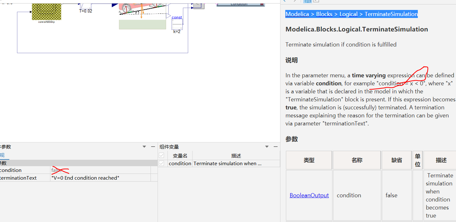Click the 说明 section heading
This screenshot has width=456, height=222.
tap(291, 60)
